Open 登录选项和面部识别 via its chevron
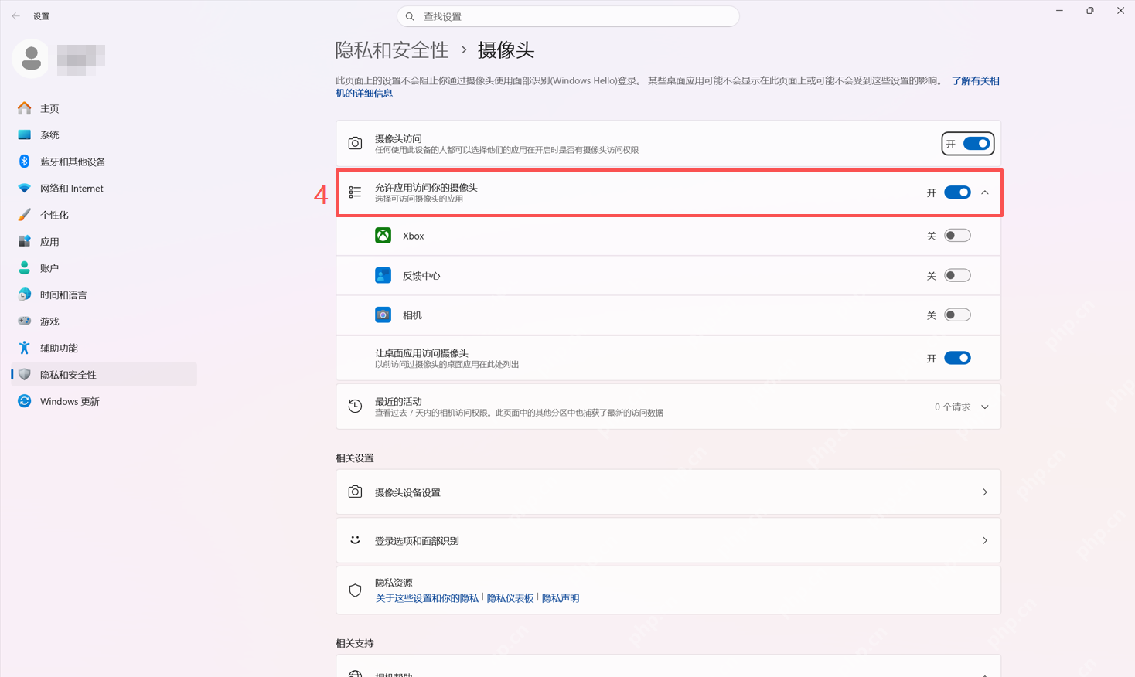The width and height of the screenshot is (1135, 677). [985, 541]
